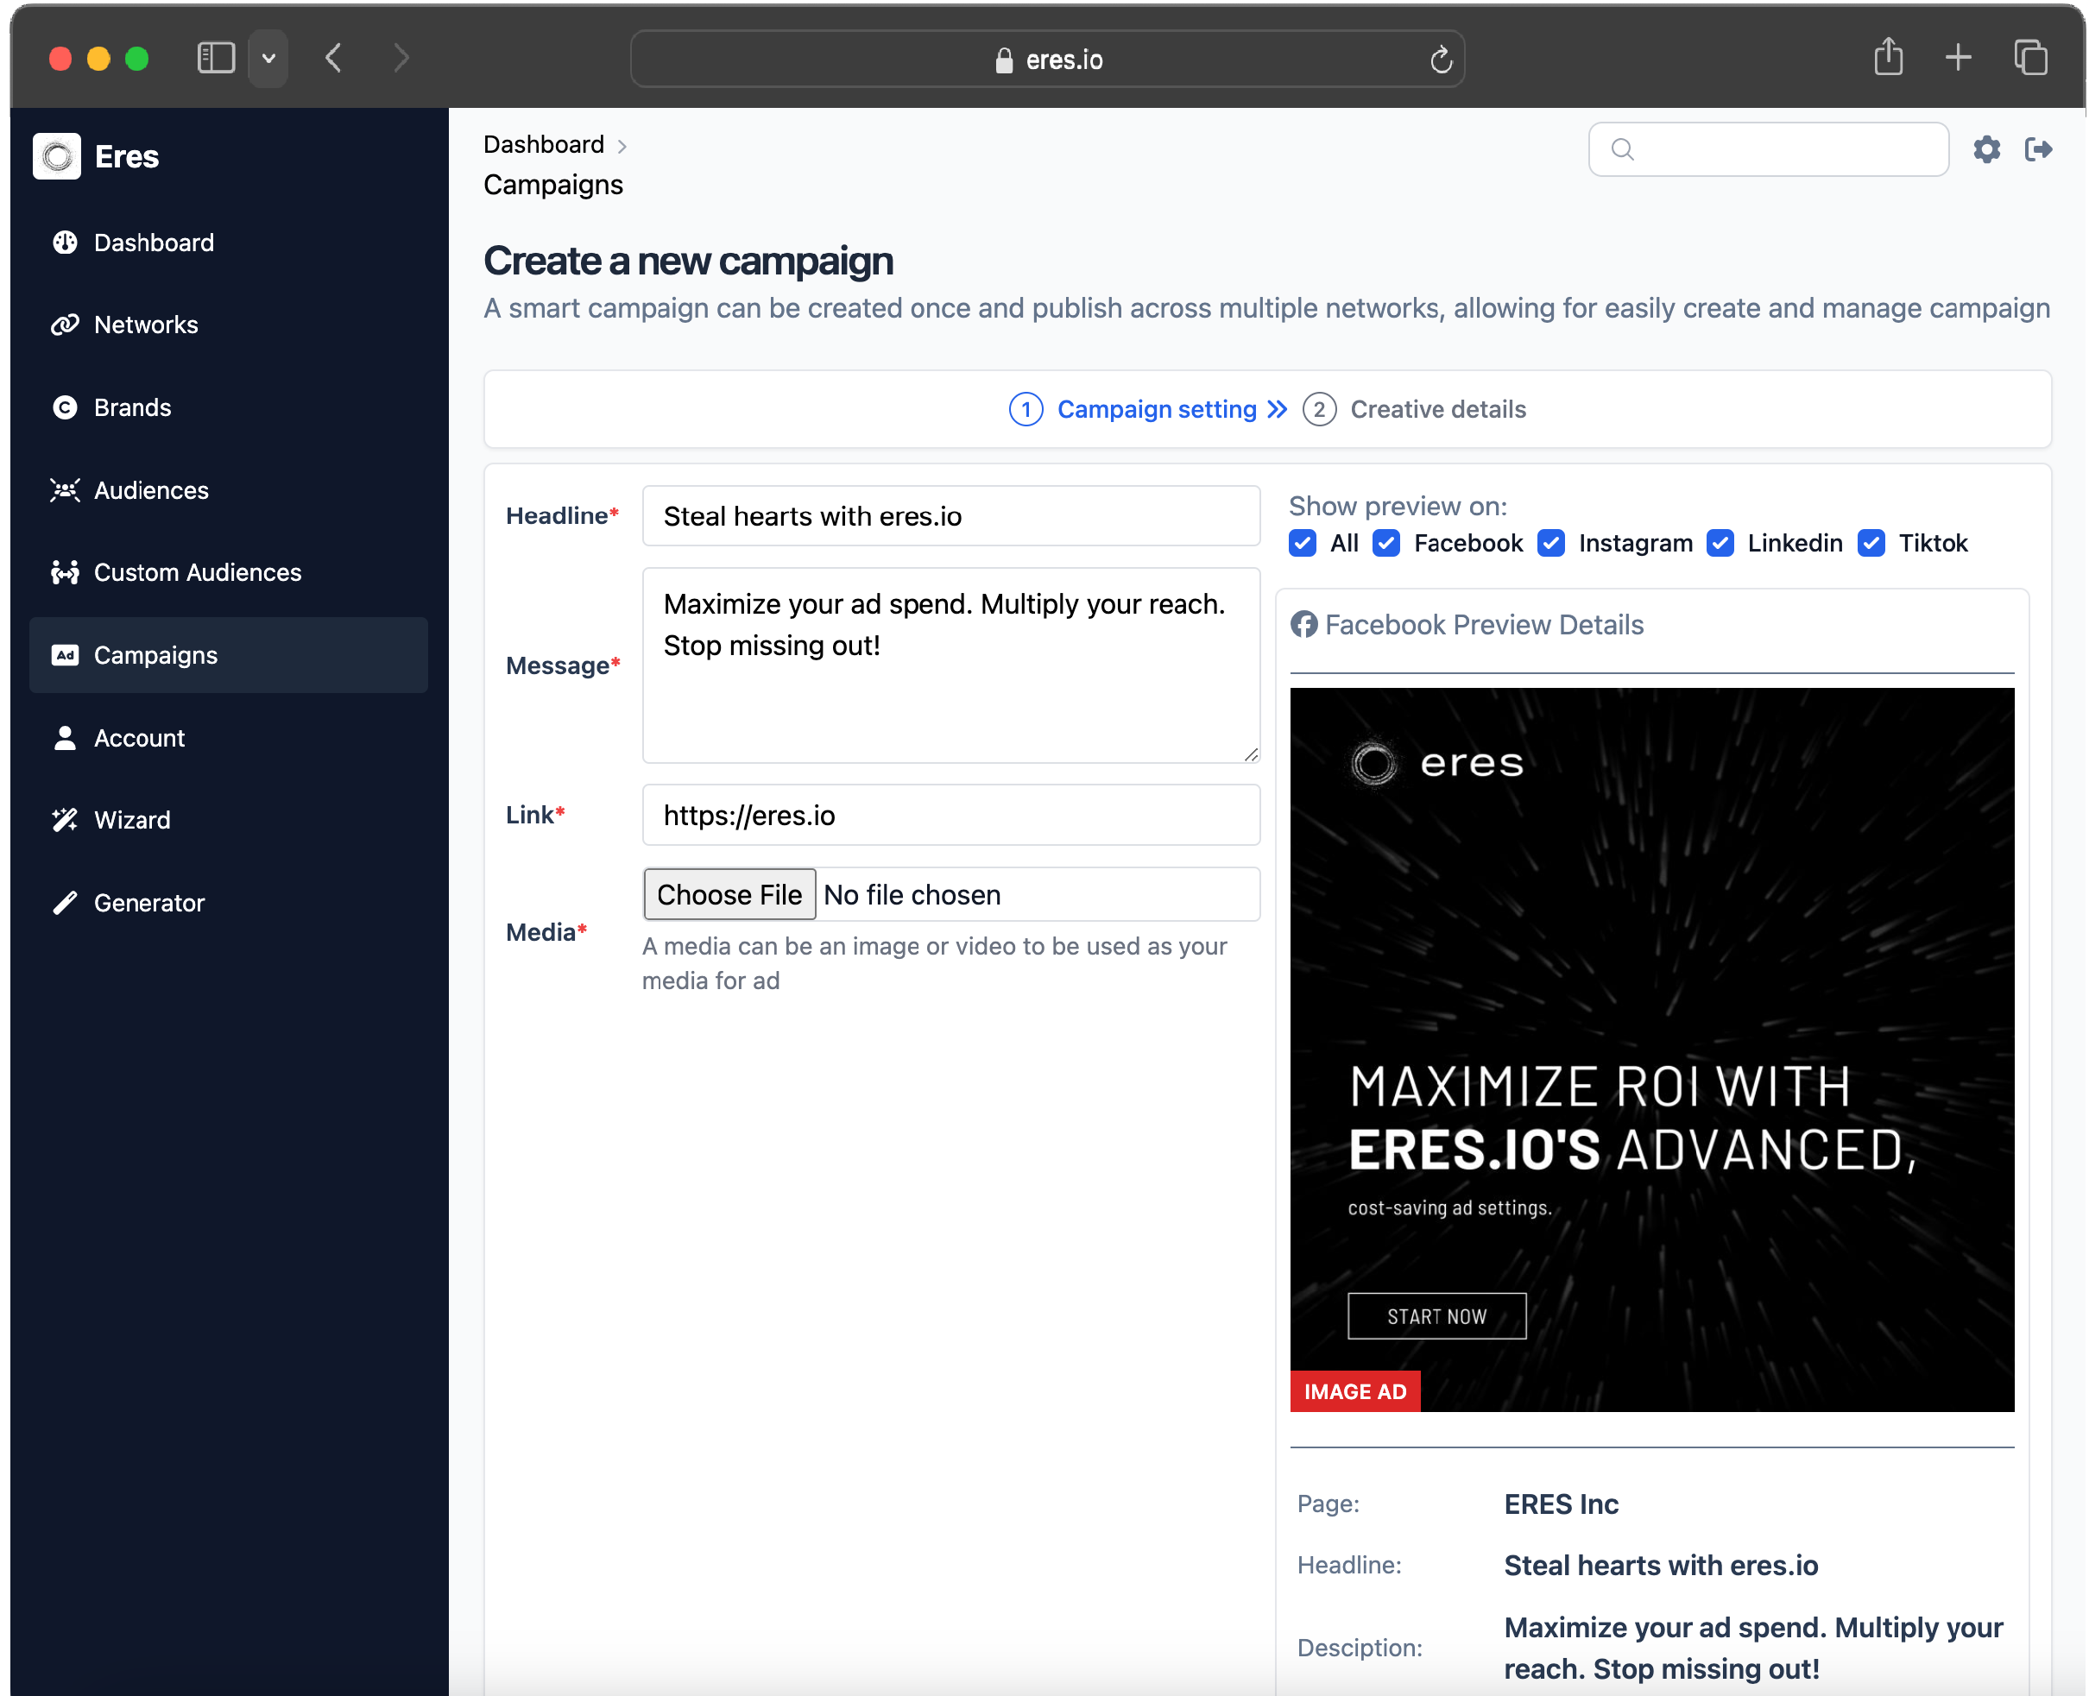Click the Safari share icon
2089x1696 pixels.
1888,58
